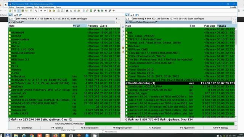Go forward with the right arrow icon

pos(45,11)
